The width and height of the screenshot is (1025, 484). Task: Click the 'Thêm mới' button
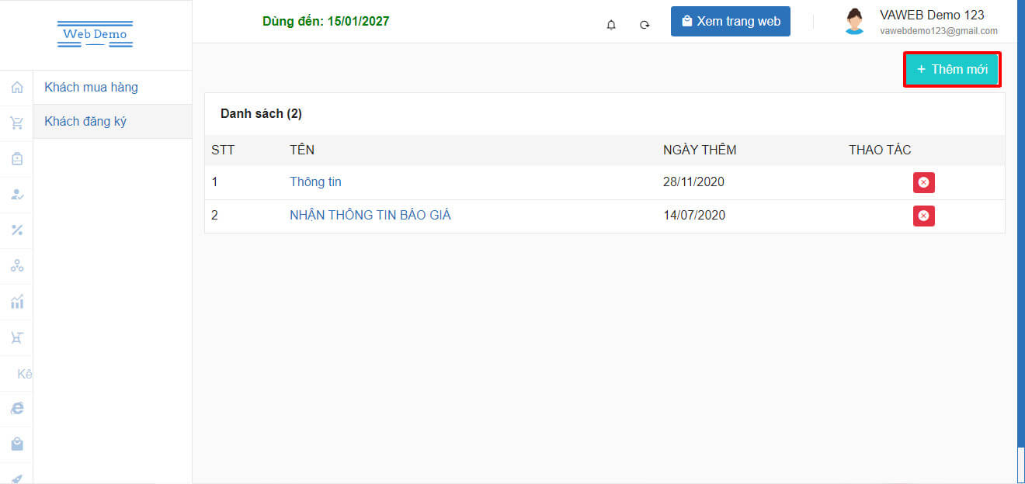(952, 70)
